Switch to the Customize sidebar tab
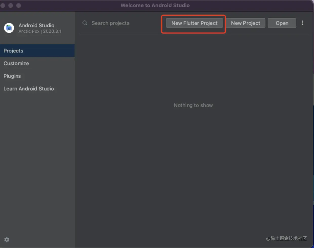This screenshot has height=248, width=314. pyautogui.click(x=37, y=63)
